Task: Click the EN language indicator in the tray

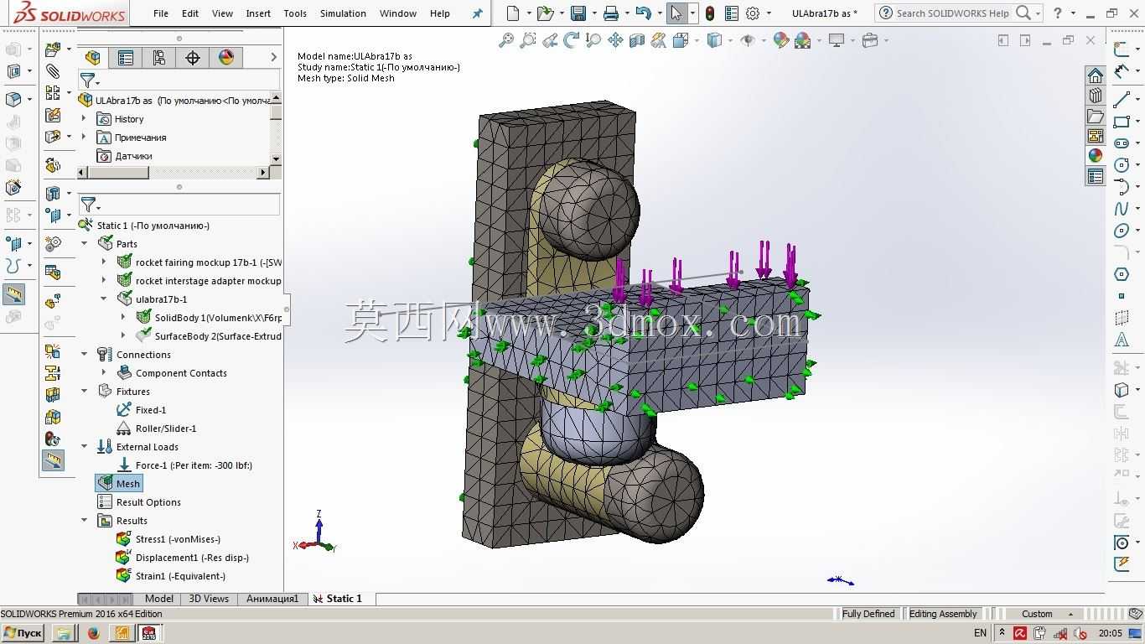Action: tap(980, 633)
